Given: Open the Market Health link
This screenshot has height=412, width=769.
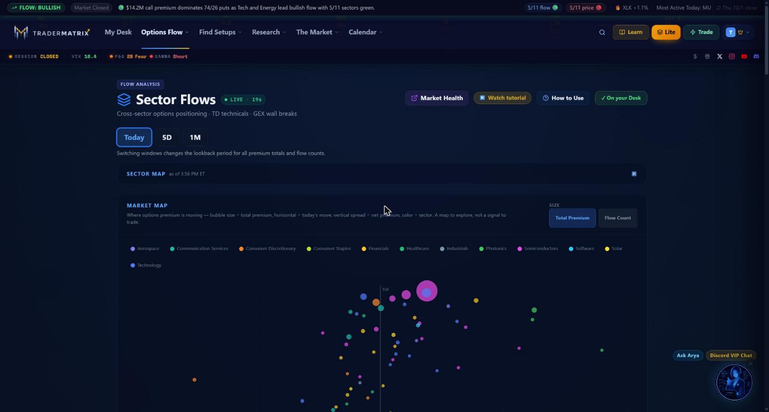Looking at the screenshot, I should coord(437,98).
